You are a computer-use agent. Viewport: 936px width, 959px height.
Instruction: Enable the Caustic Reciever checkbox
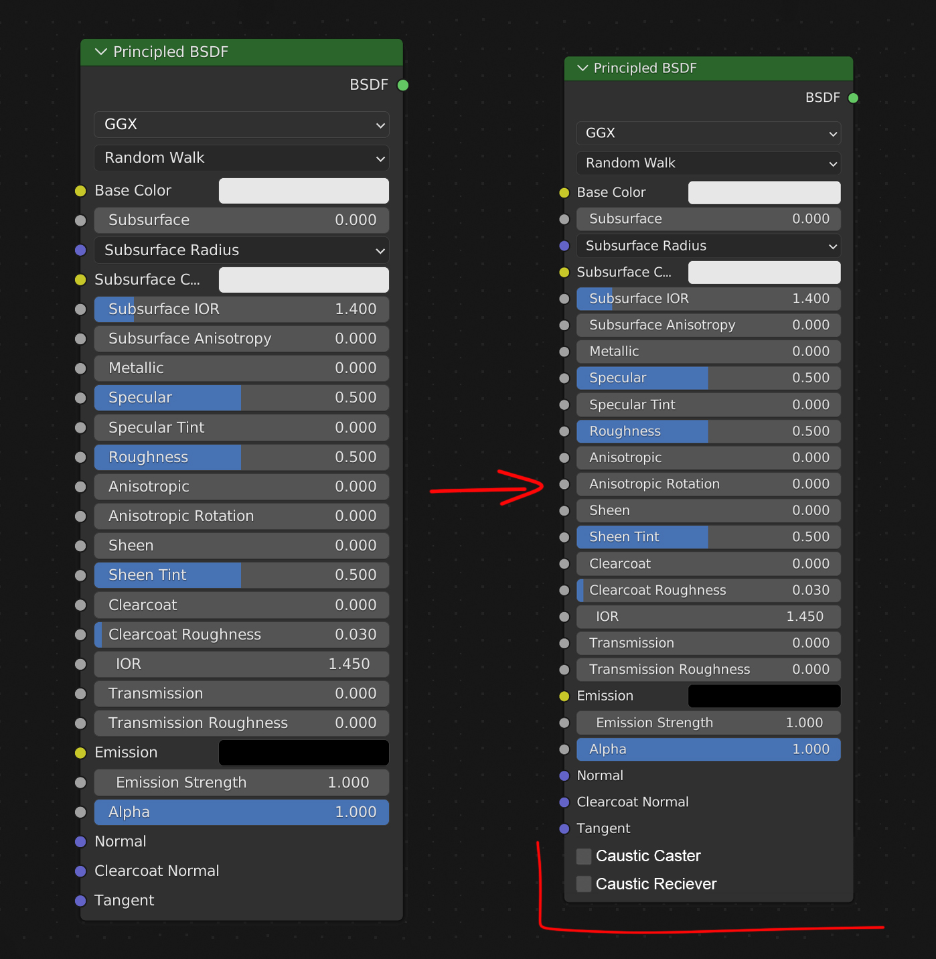coord(584,884)
